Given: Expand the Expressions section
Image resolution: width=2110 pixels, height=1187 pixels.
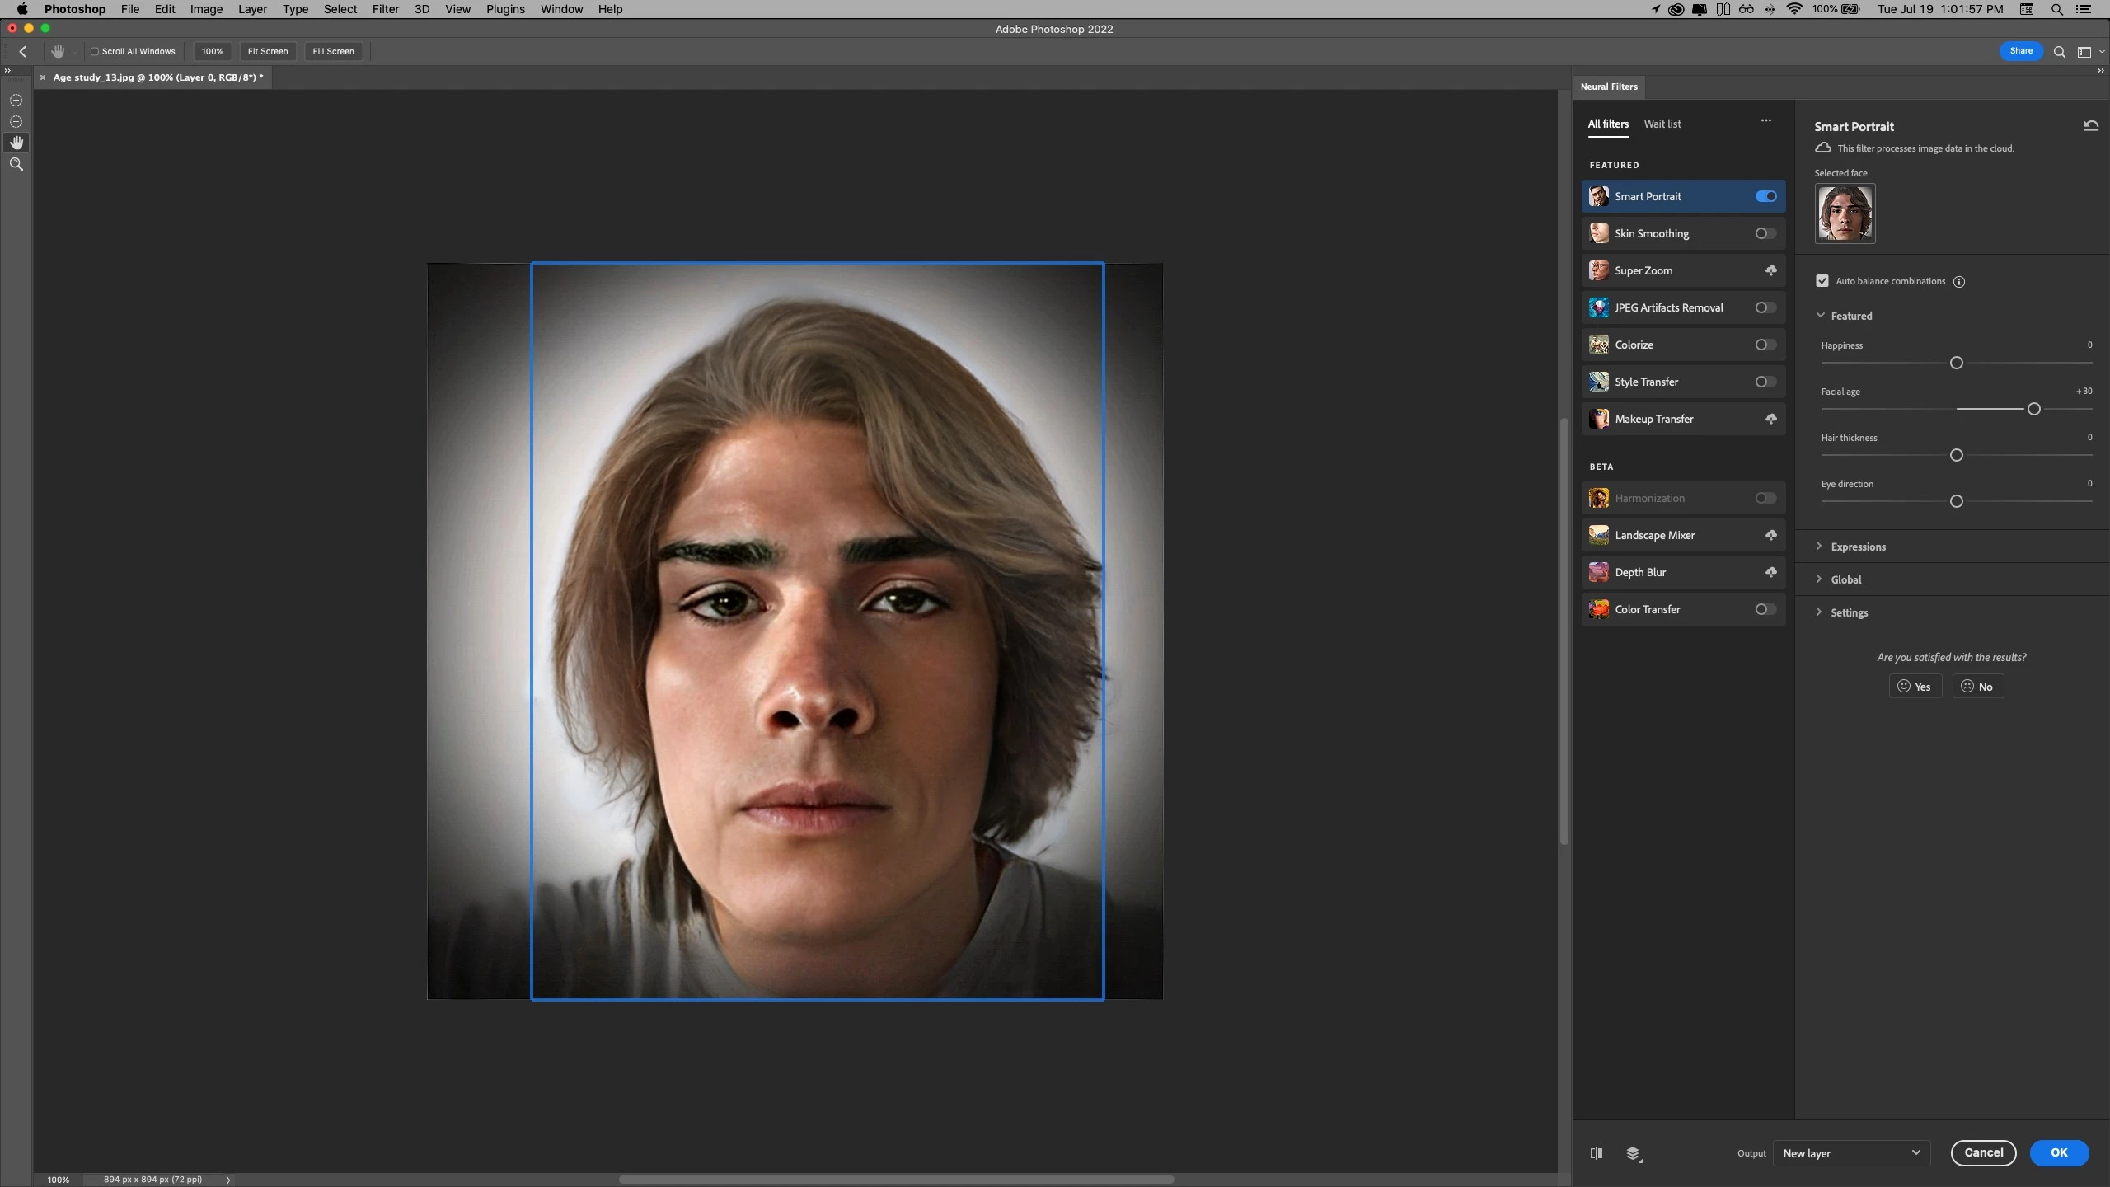Looking at the screenshot, I should tap(1858, 547).
